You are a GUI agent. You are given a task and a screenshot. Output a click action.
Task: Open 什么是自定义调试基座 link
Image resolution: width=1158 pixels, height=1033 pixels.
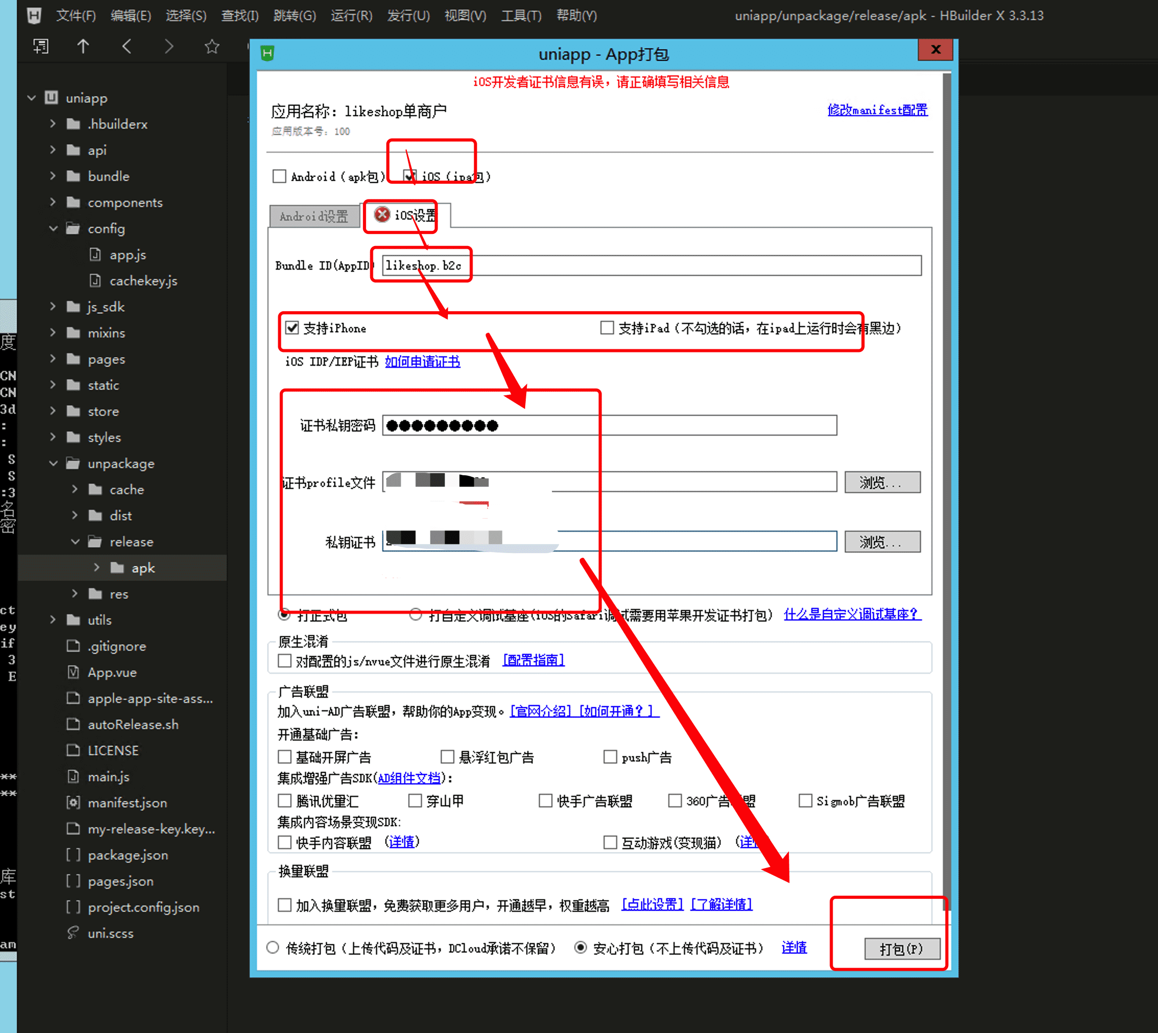pyautogui.click(x=852, y=614)
